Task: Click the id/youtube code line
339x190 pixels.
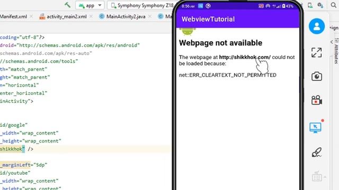Action: pyautogui.click(x=15, y=173)
